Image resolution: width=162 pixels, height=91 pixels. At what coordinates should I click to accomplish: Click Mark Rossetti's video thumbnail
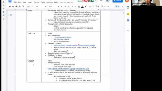pyautogui.click(x=147, y=3)
